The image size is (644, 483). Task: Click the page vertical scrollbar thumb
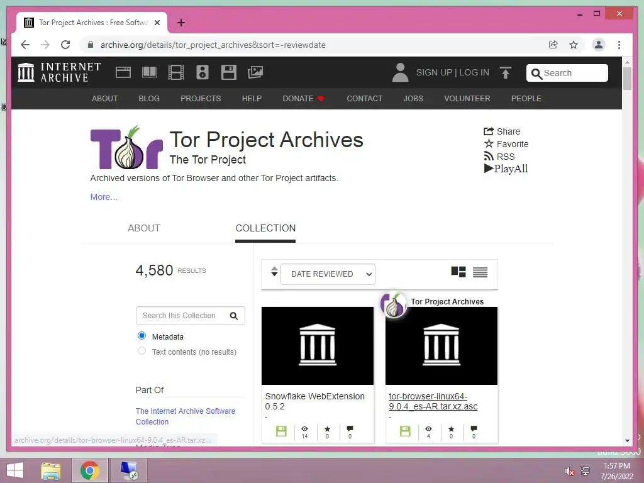point(627,79)
